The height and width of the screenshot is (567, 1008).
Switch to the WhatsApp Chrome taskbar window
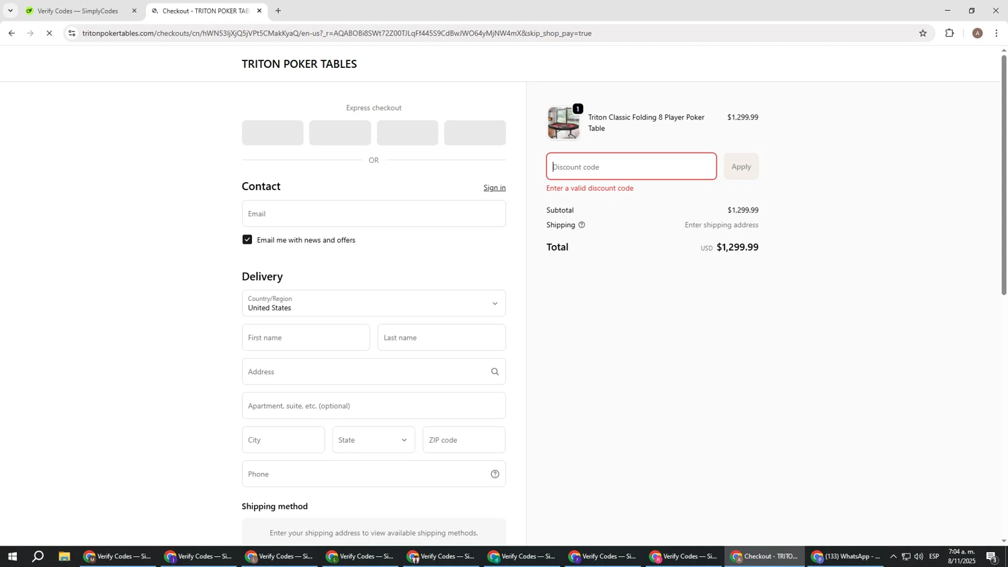coord(845,556)
